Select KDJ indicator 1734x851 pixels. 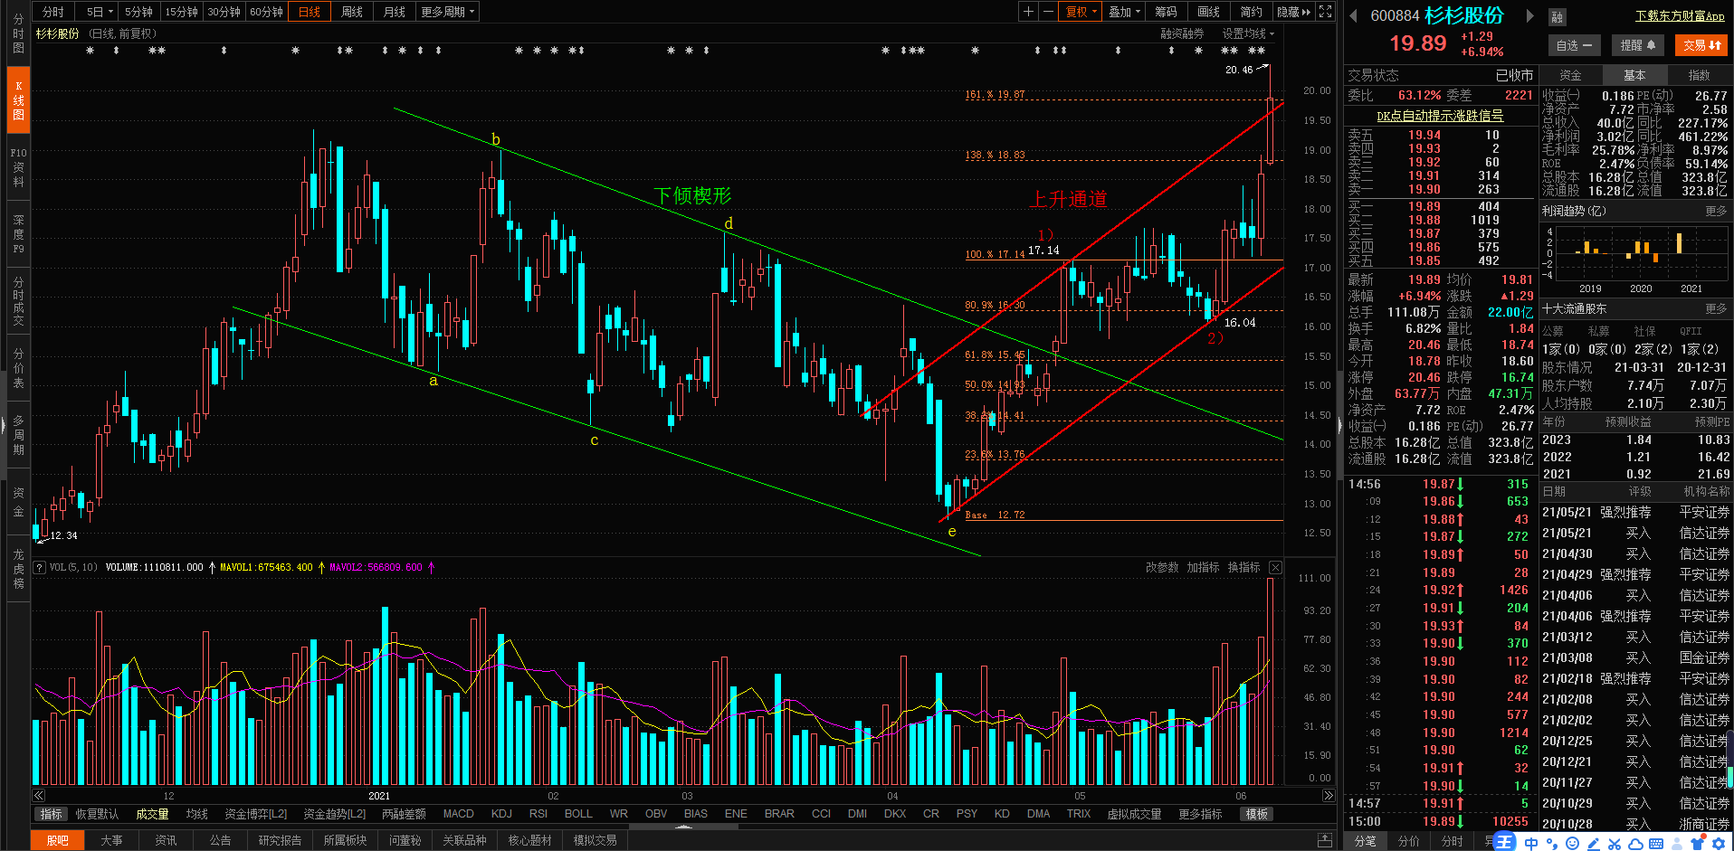[501, 814]
